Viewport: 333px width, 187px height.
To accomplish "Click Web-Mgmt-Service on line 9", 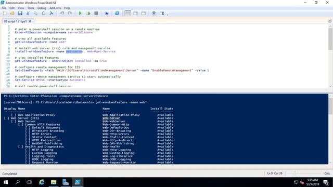I will [x=101, y=51].
